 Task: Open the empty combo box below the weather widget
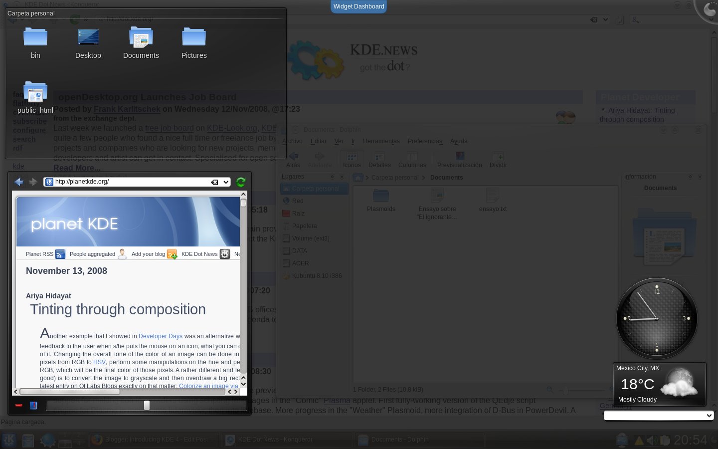click(x=659, y=415)
